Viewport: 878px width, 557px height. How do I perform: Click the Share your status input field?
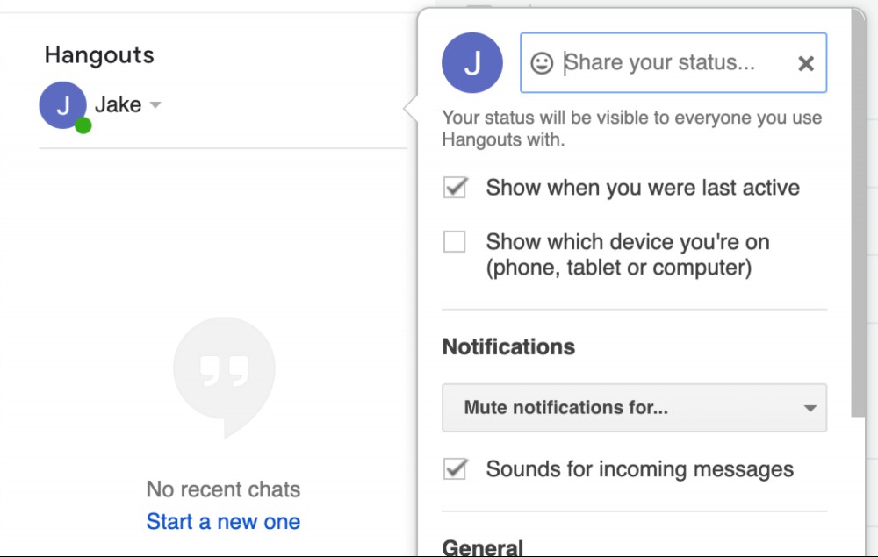673,62
